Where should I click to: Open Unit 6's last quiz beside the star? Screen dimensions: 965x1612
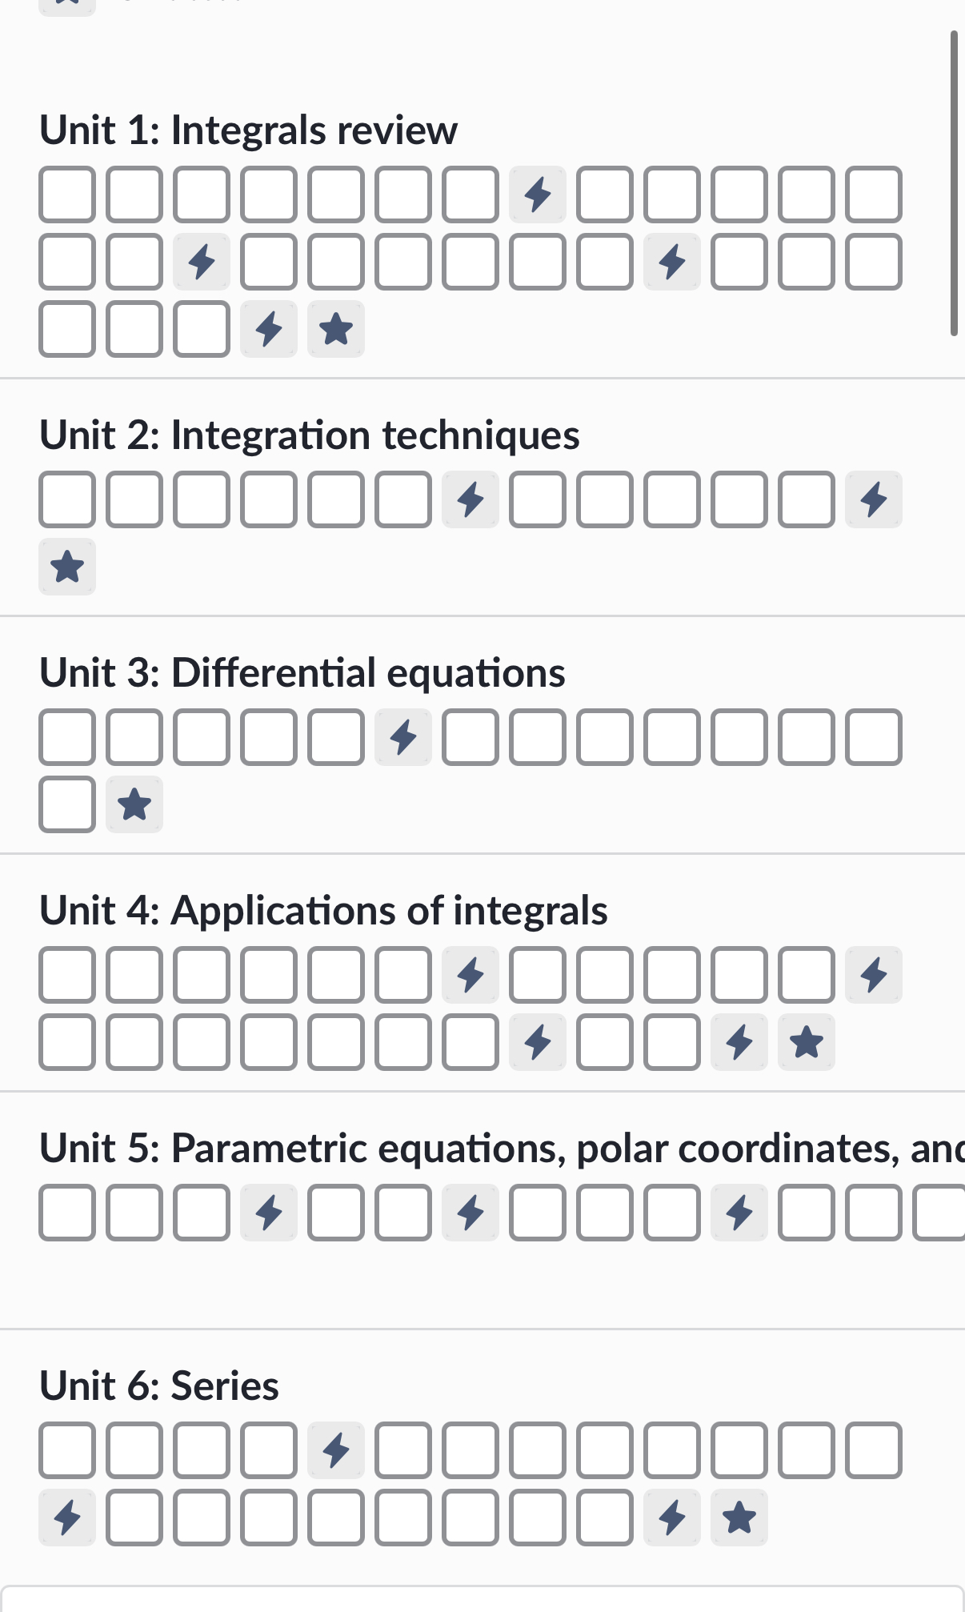672,1518
